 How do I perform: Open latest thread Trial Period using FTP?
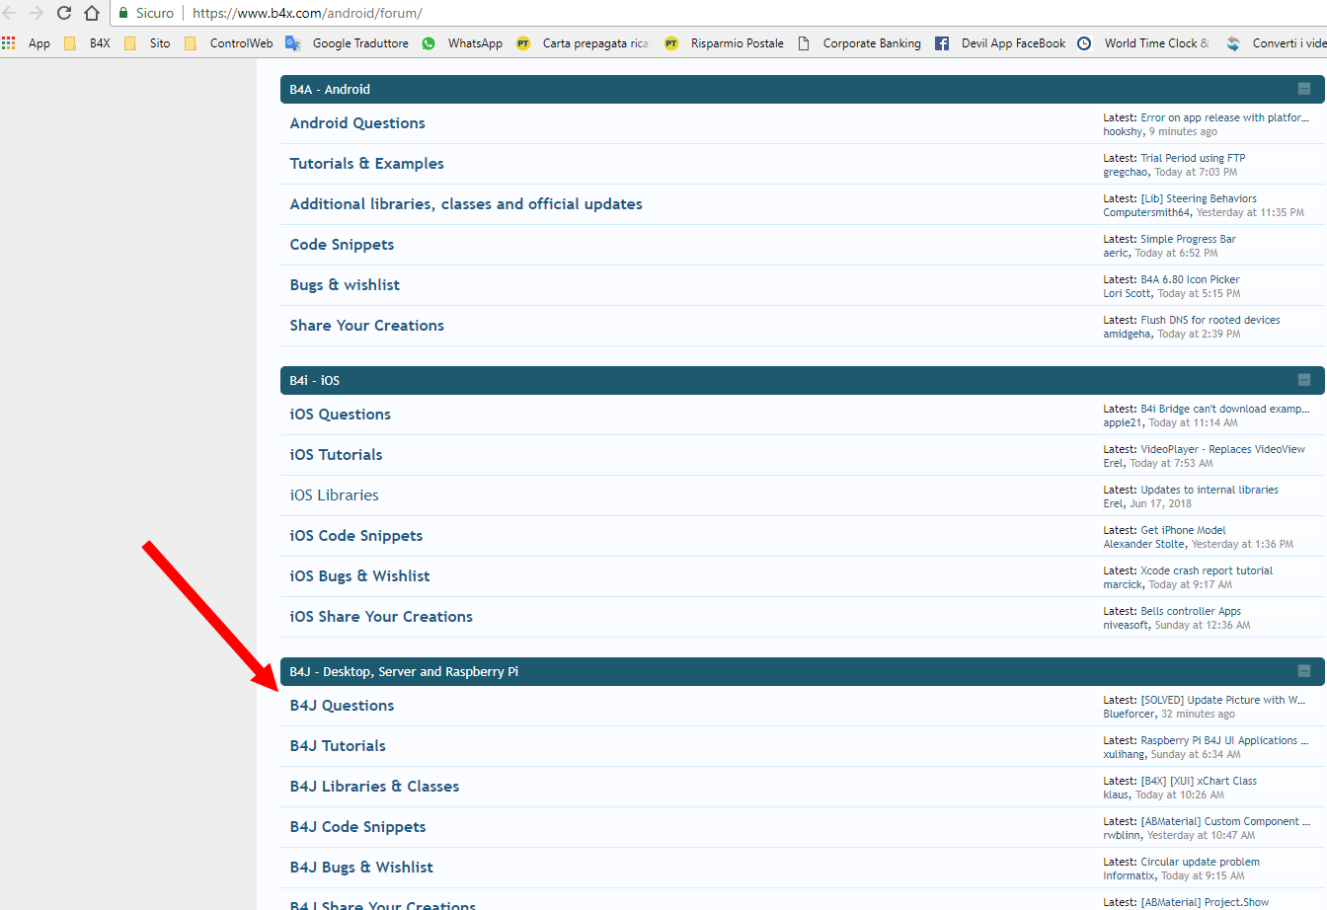[x=1193, y=158]
